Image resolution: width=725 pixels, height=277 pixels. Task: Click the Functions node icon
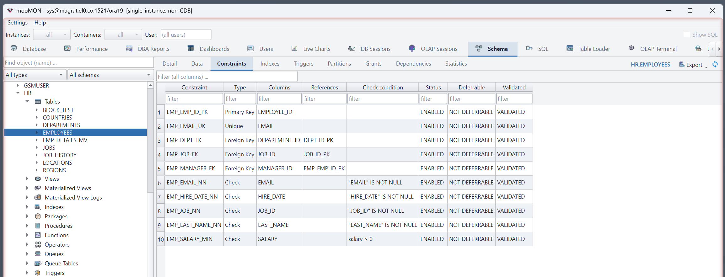click(x=38, y=235)
